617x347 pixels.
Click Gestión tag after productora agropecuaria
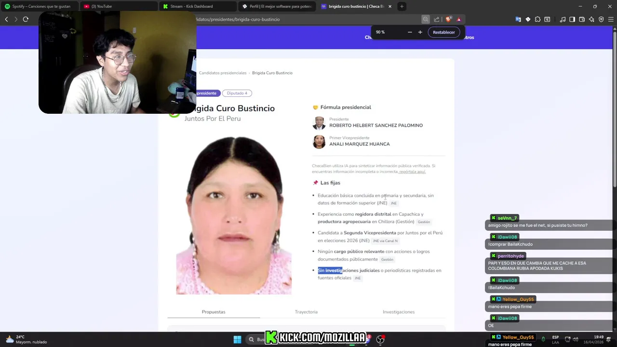(x=424, y=222)
